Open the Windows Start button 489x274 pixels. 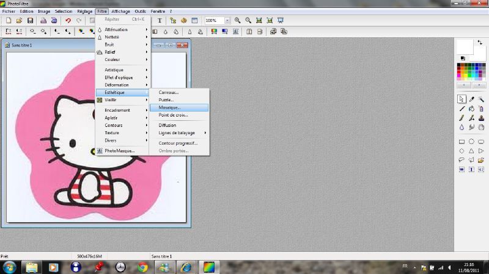pyautogui.click(x=9, y=267)
